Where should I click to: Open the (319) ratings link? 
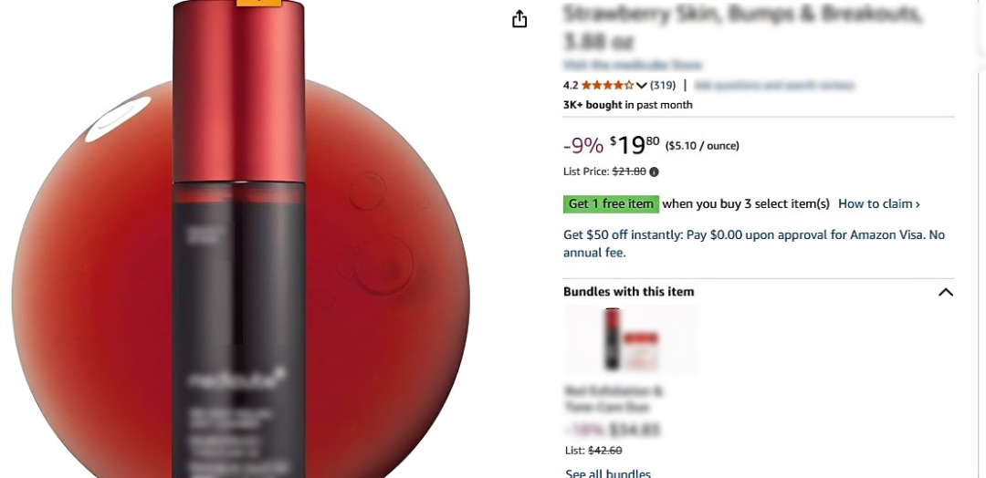point(663,85)
